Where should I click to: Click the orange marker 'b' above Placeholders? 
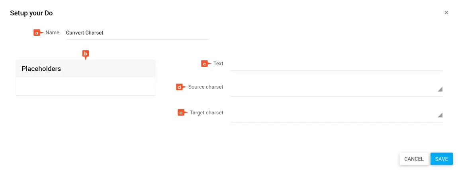point(85,54)
